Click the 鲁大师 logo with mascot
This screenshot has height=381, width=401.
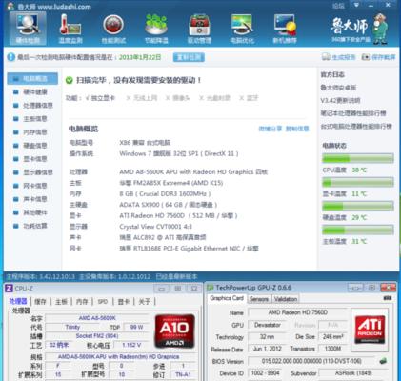point(359,29)
